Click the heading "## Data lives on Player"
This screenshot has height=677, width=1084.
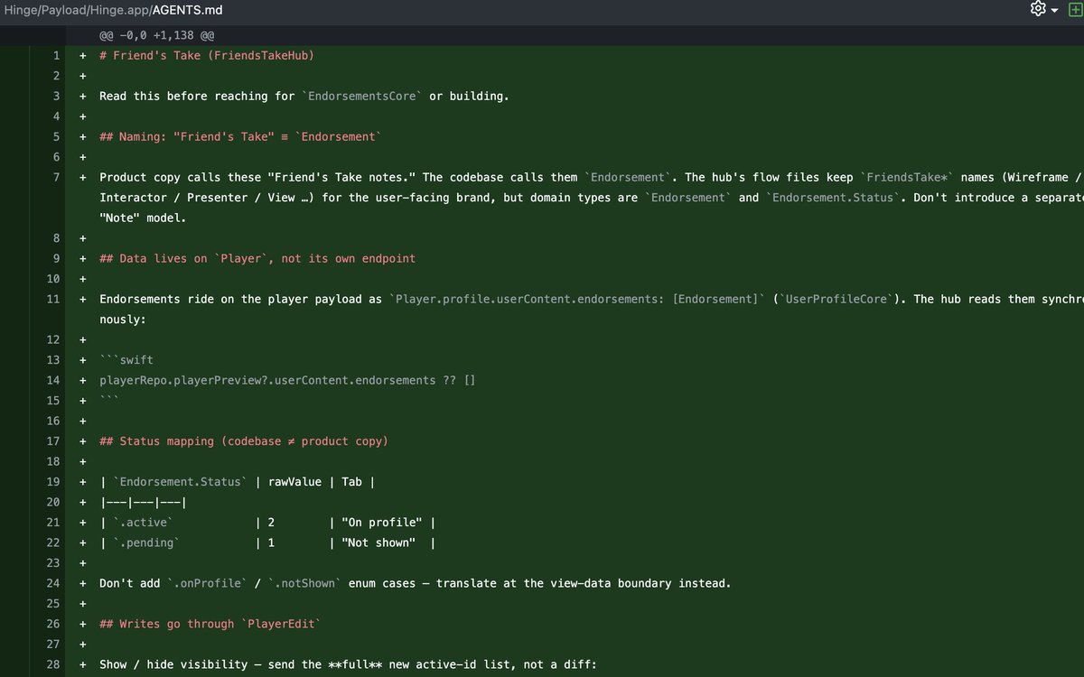tap(257, 258)
